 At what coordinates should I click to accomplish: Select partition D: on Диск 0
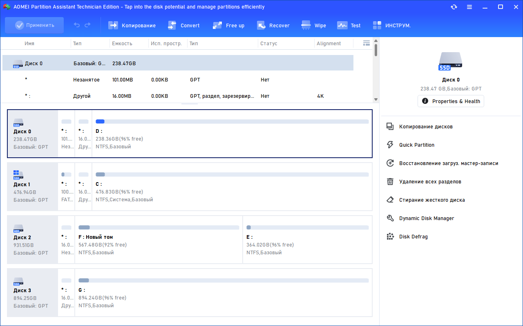tap(232, 134)
